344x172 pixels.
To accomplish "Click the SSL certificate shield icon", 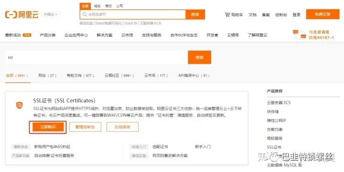I will coord(19,105).
